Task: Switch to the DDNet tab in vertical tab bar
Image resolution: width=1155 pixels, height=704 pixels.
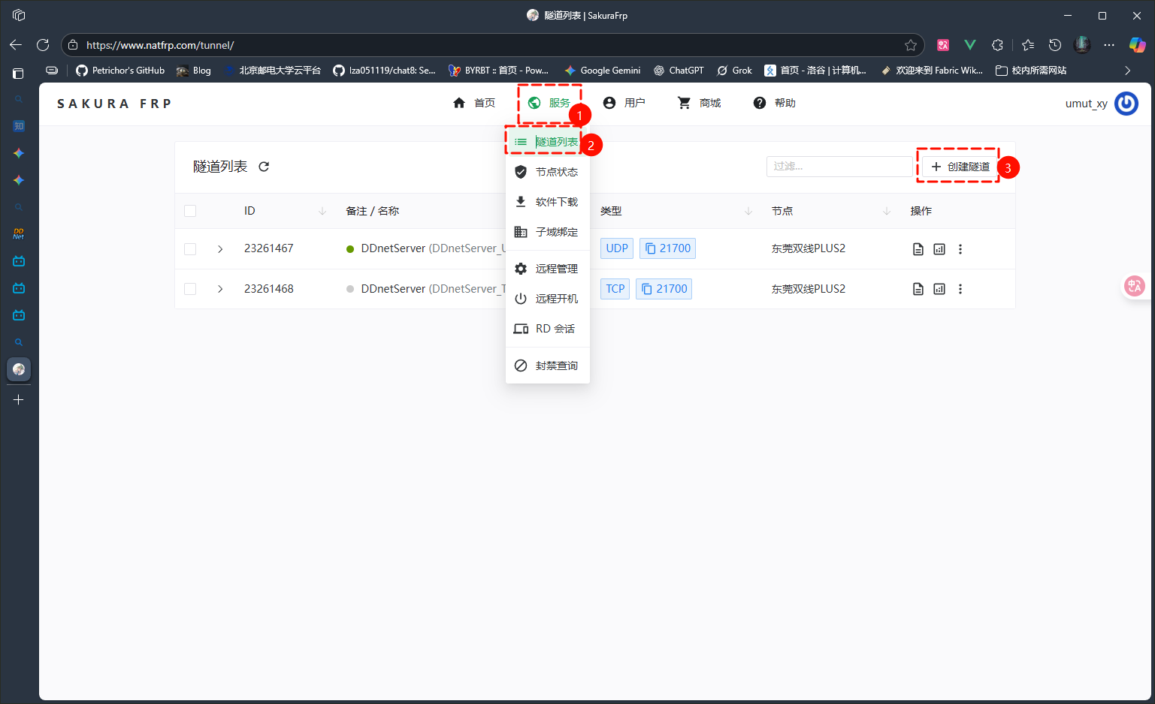Action: pos(19,234)
